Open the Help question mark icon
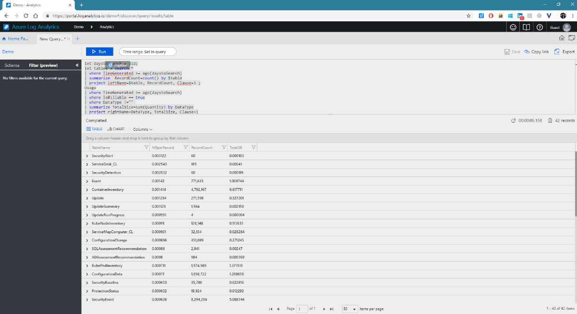 tap(539, 27)
